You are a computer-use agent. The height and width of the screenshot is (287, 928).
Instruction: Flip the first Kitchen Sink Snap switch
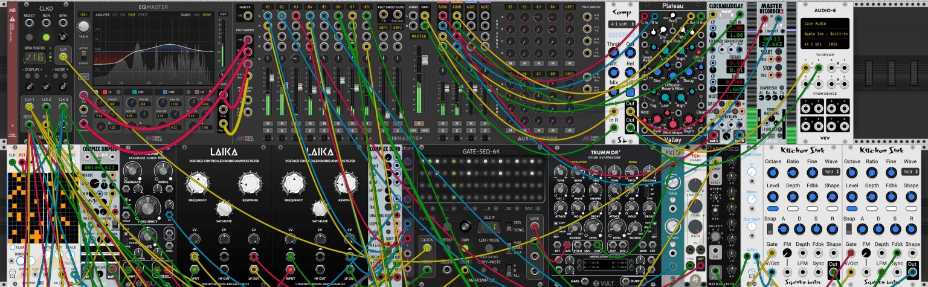coord(770,229)
